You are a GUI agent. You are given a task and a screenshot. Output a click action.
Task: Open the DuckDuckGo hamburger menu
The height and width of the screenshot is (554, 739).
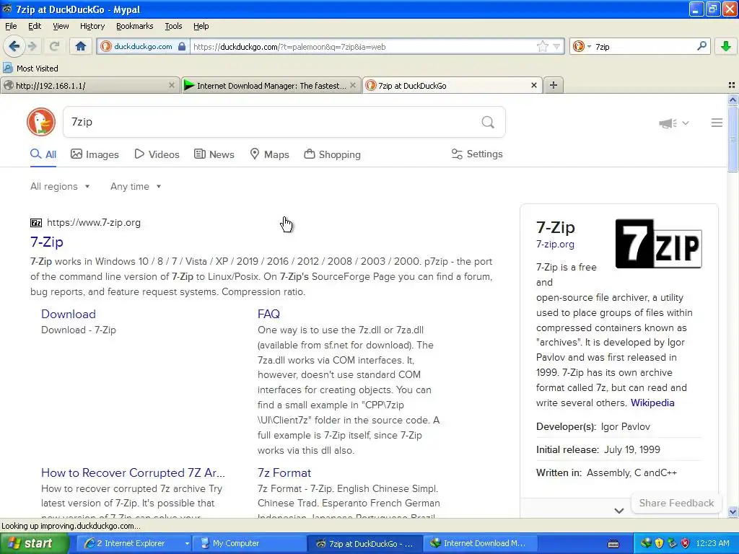click(x=717, y=123)
